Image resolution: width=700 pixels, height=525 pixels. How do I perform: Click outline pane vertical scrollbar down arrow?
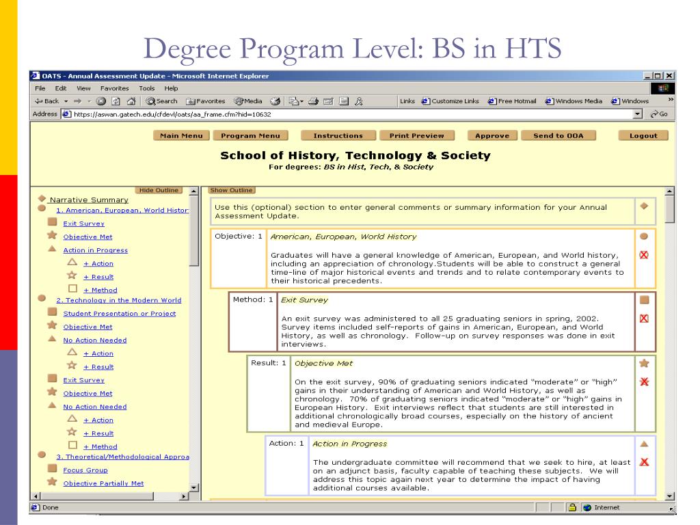tap(193, 487)
